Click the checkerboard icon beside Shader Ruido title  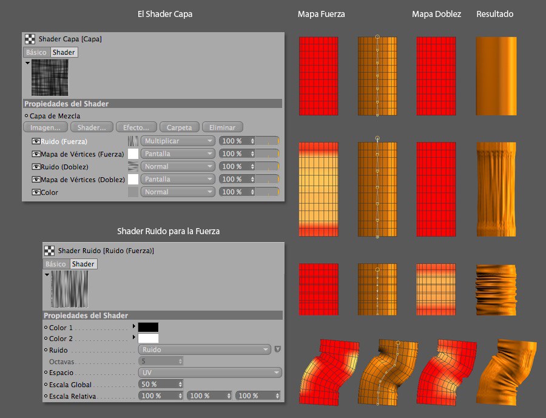(x=49, y=251)
